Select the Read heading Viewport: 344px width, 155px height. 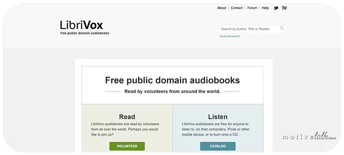127,117
